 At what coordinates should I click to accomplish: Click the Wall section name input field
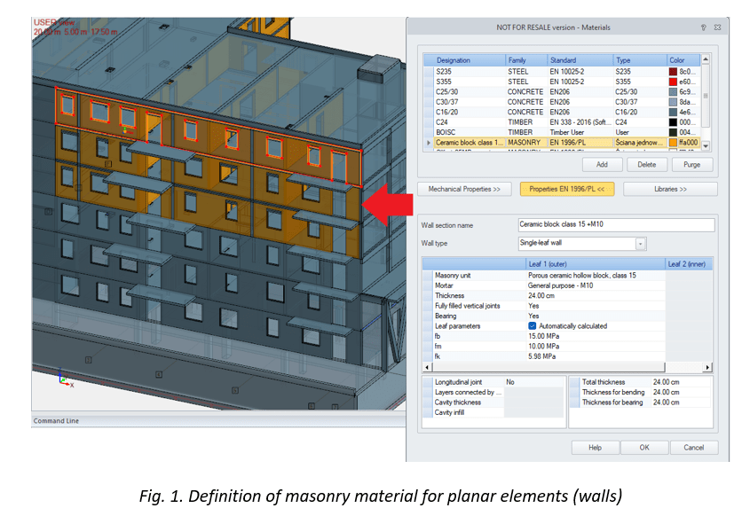click(x=615, y=225)
